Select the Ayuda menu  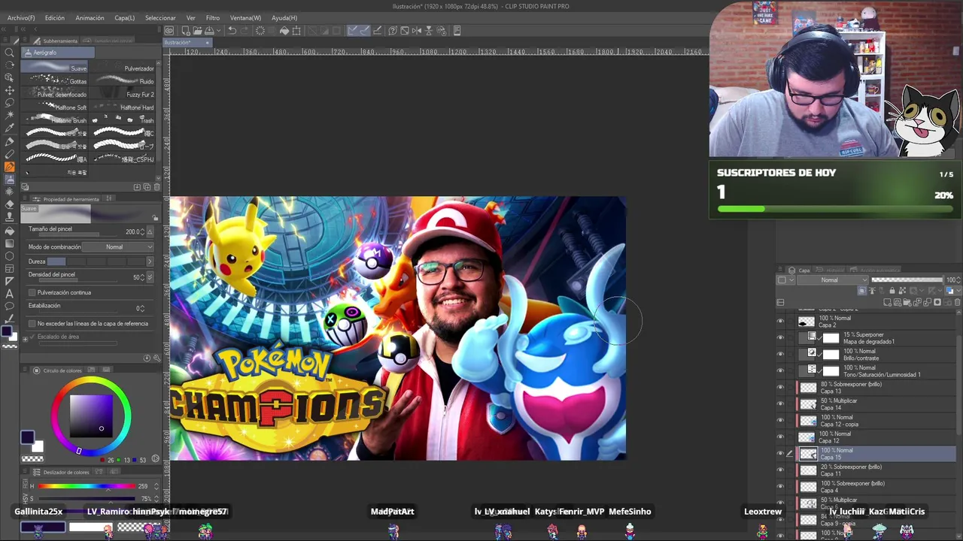coord(284,18)
